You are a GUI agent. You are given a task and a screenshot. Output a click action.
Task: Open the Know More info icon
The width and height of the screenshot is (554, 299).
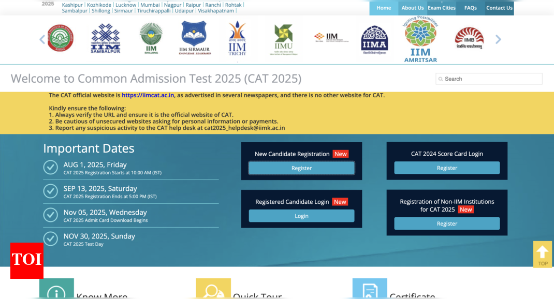[x=56, y=289]
